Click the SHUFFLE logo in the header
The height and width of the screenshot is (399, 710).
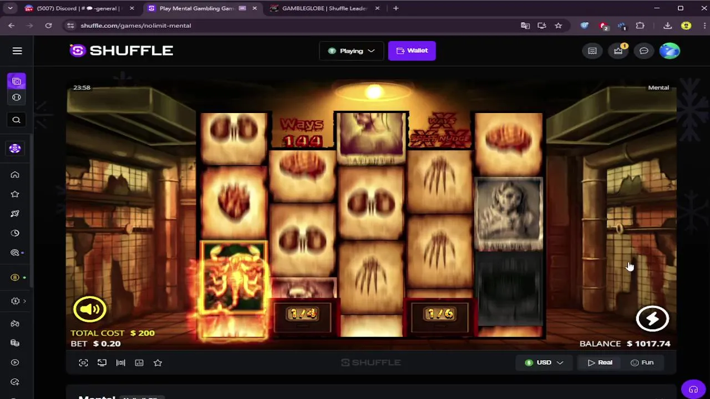pyautogui.click(x=121, y=50)
